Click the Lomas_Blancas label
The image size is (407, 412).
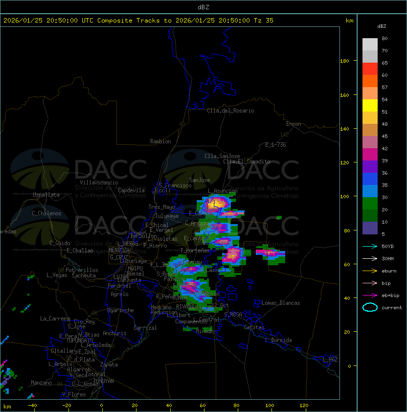pos(281,303)
